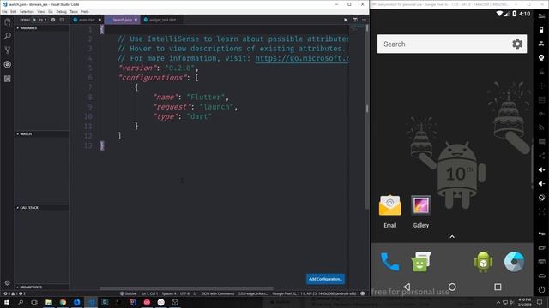Open Windows notification center
Screen dimensions: 549x308
540,302
